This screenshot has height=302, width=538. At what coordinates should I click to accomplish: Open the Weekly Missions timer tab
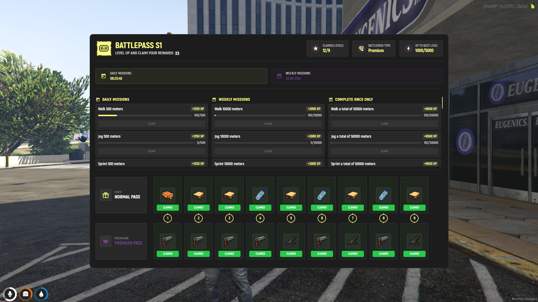(x=357, y=76)
